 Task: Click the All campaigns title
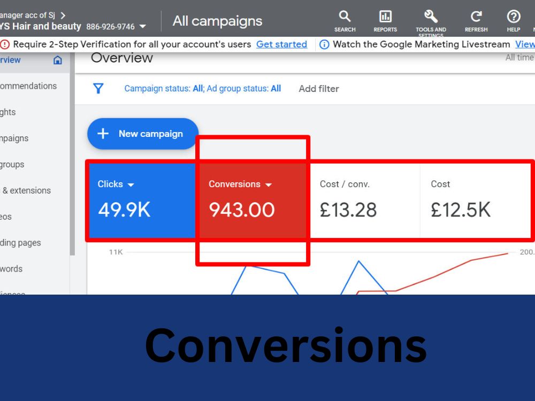click(x=217, y=21)
